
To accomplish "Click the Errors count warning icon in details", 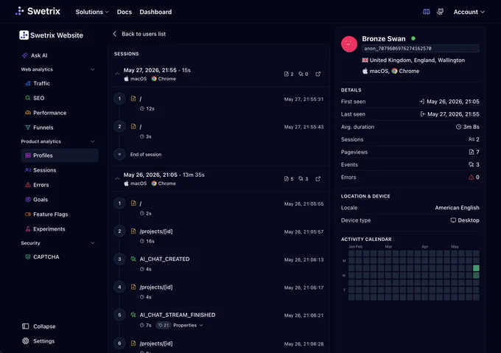I will tap(472, 177).
